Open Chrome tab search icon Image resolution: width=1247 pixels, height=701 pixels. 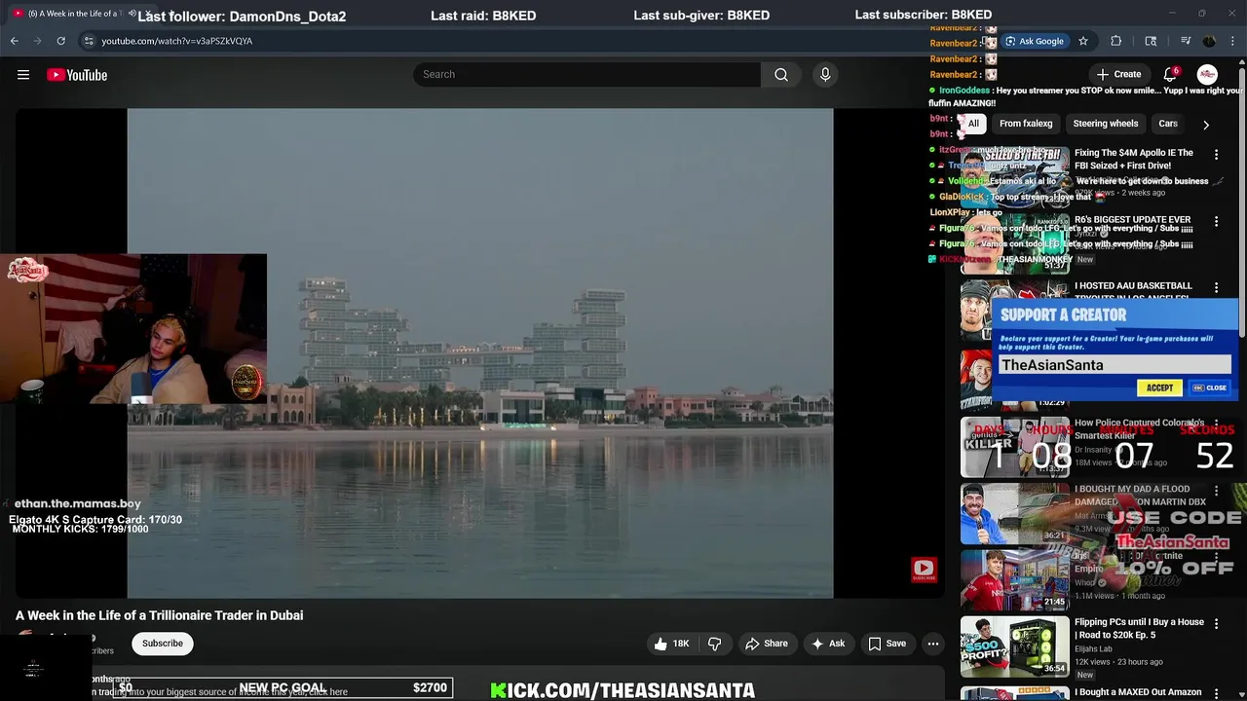[1151, 41]
